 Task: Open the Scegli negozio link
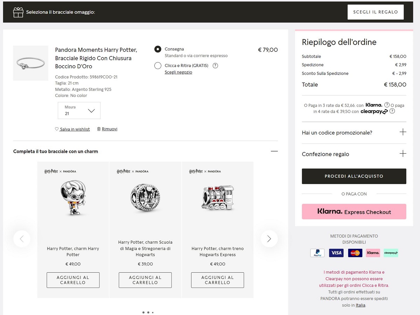tap(178, 72)
